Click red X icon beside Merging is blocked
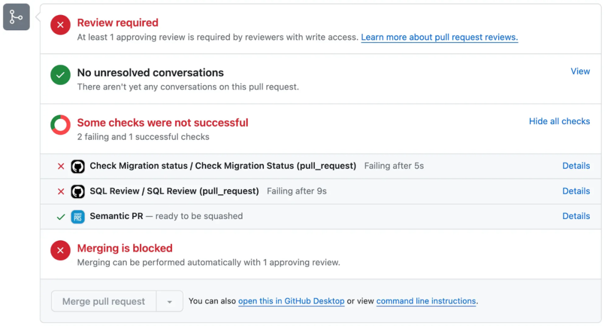The height and width of the screenshot is (326, 605). click(61, 251)
